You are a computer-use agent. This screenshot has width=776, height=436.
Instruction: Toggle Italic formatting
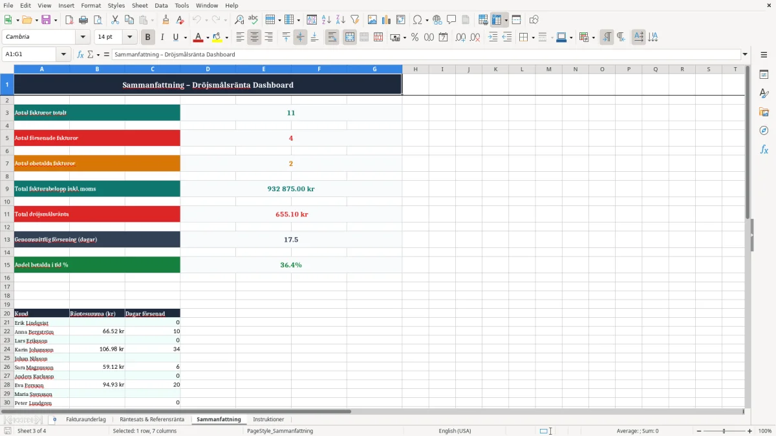(162, 37)
